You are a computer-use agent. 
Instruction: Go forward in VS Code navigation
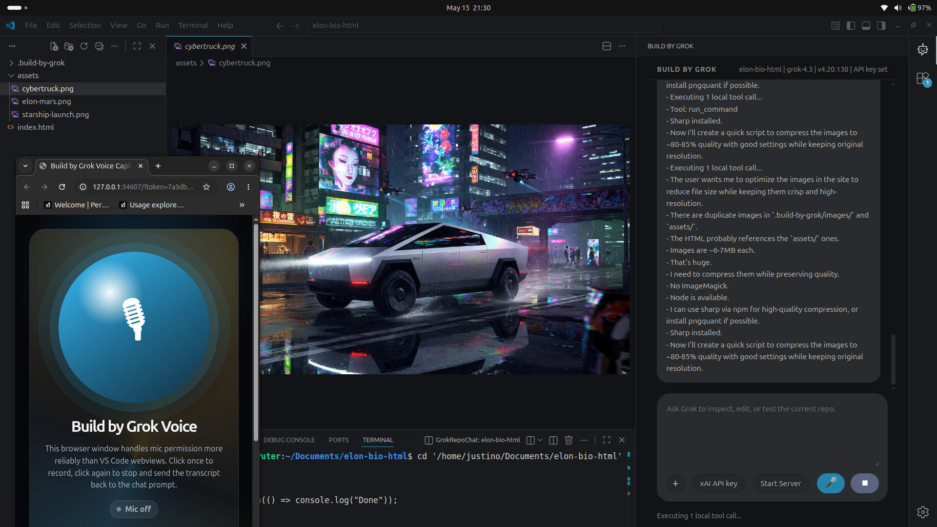click(x=295, y=25)
